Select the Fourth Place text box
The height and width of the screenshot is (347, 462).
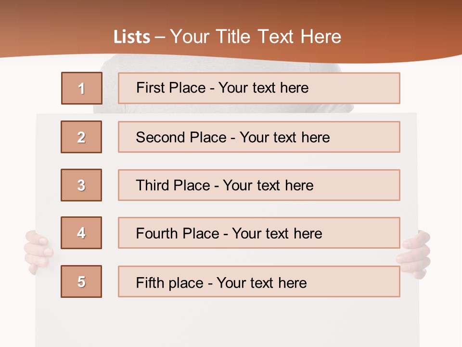259,233
